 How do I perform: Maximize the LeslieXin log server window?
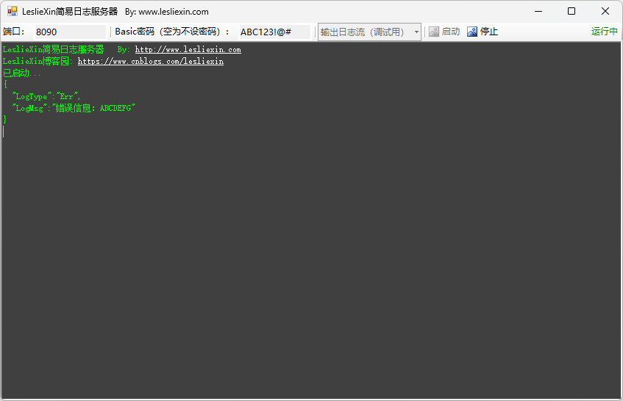572,11
